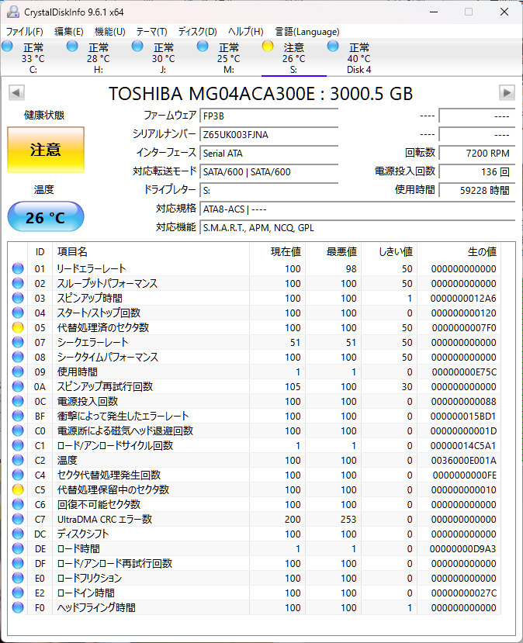Click raw value 0000000007F0
Viewport: 523px width, 643px height.
(x=464, y=327)
